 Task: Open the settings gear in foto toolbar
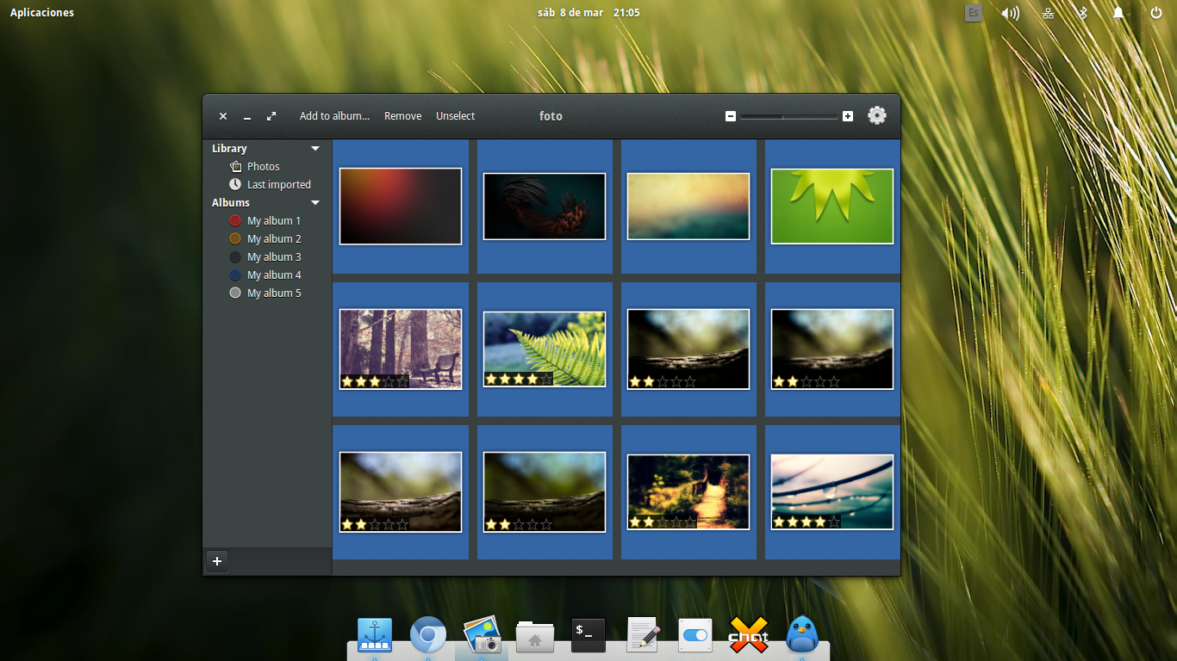coord(876,115)
